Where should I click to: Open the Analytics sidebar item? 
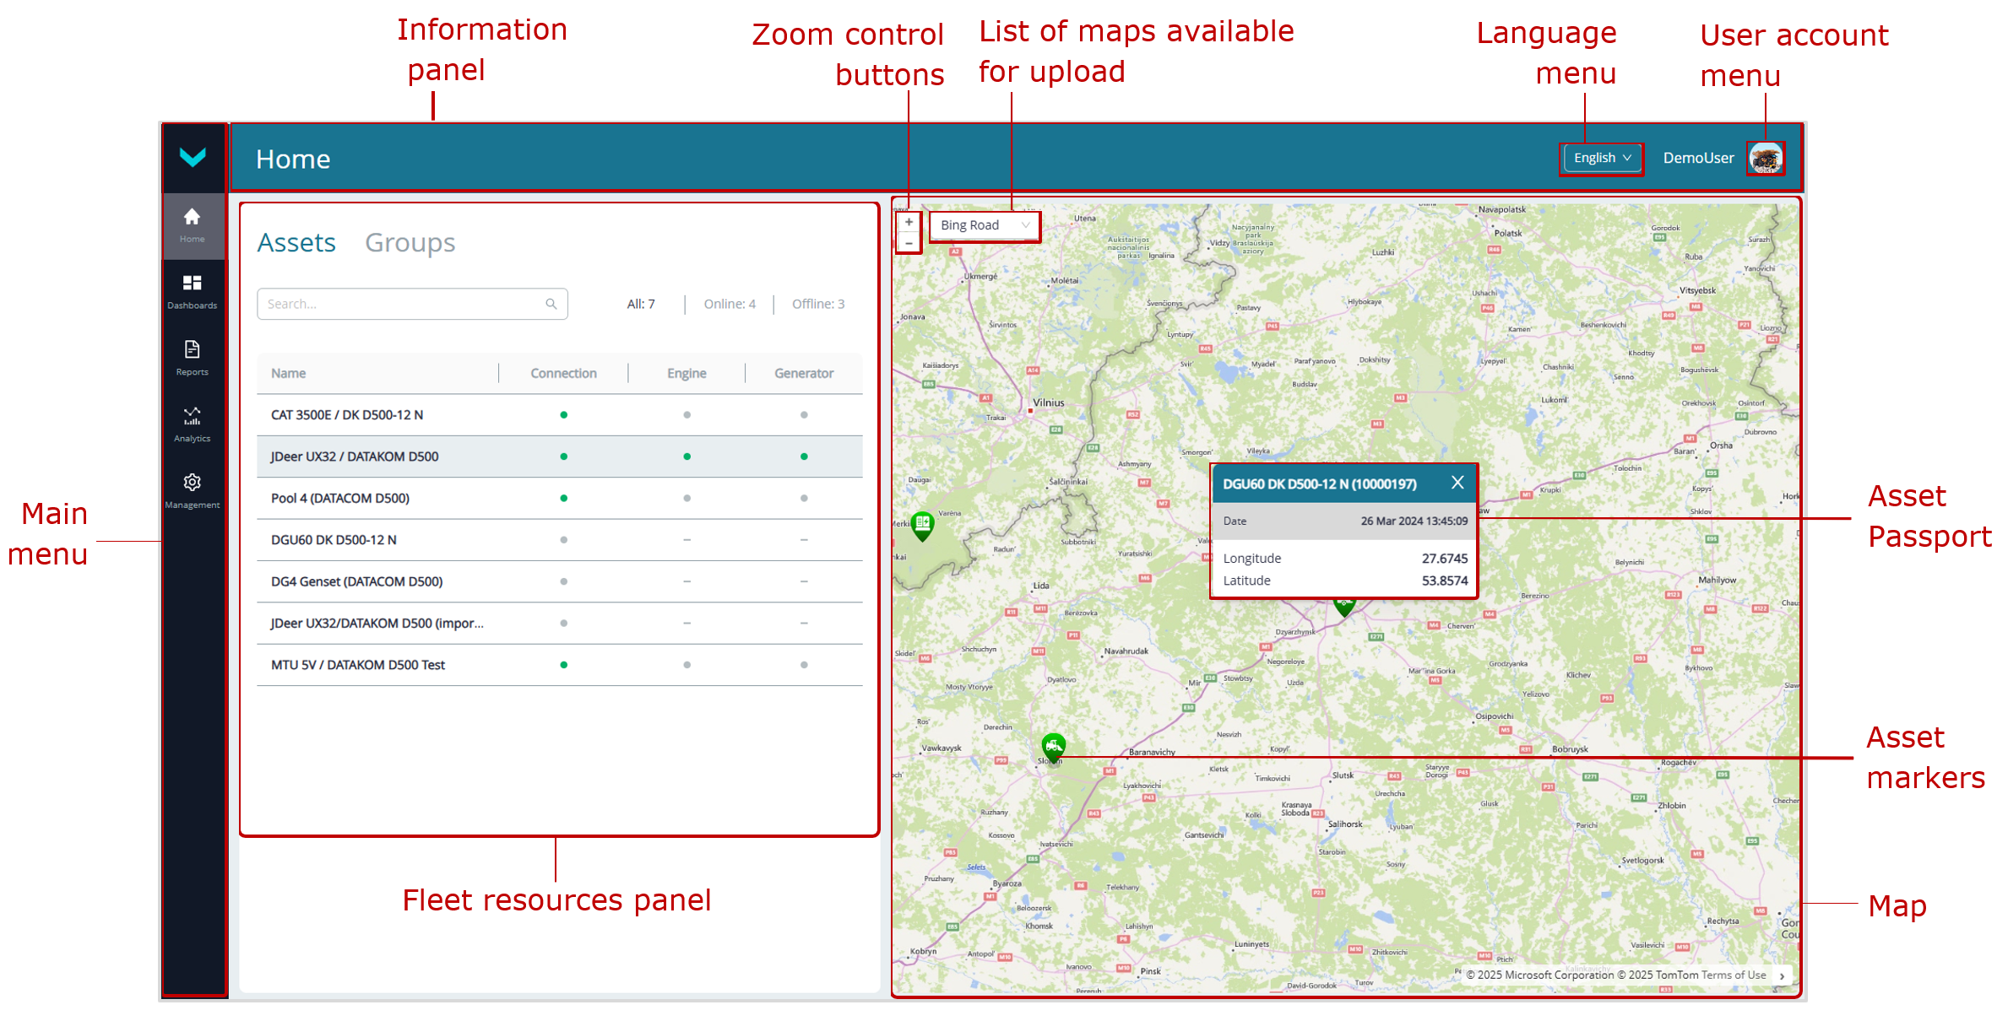(192, 424)
